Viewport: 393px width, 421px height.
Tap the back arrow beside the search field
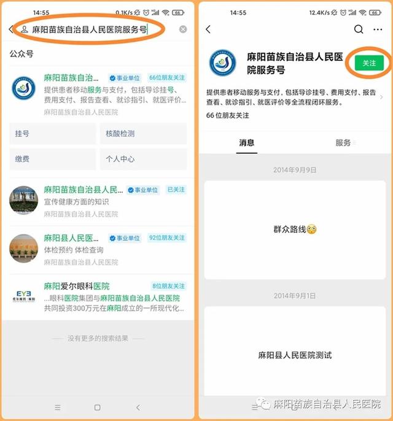[x=10, y=29]
